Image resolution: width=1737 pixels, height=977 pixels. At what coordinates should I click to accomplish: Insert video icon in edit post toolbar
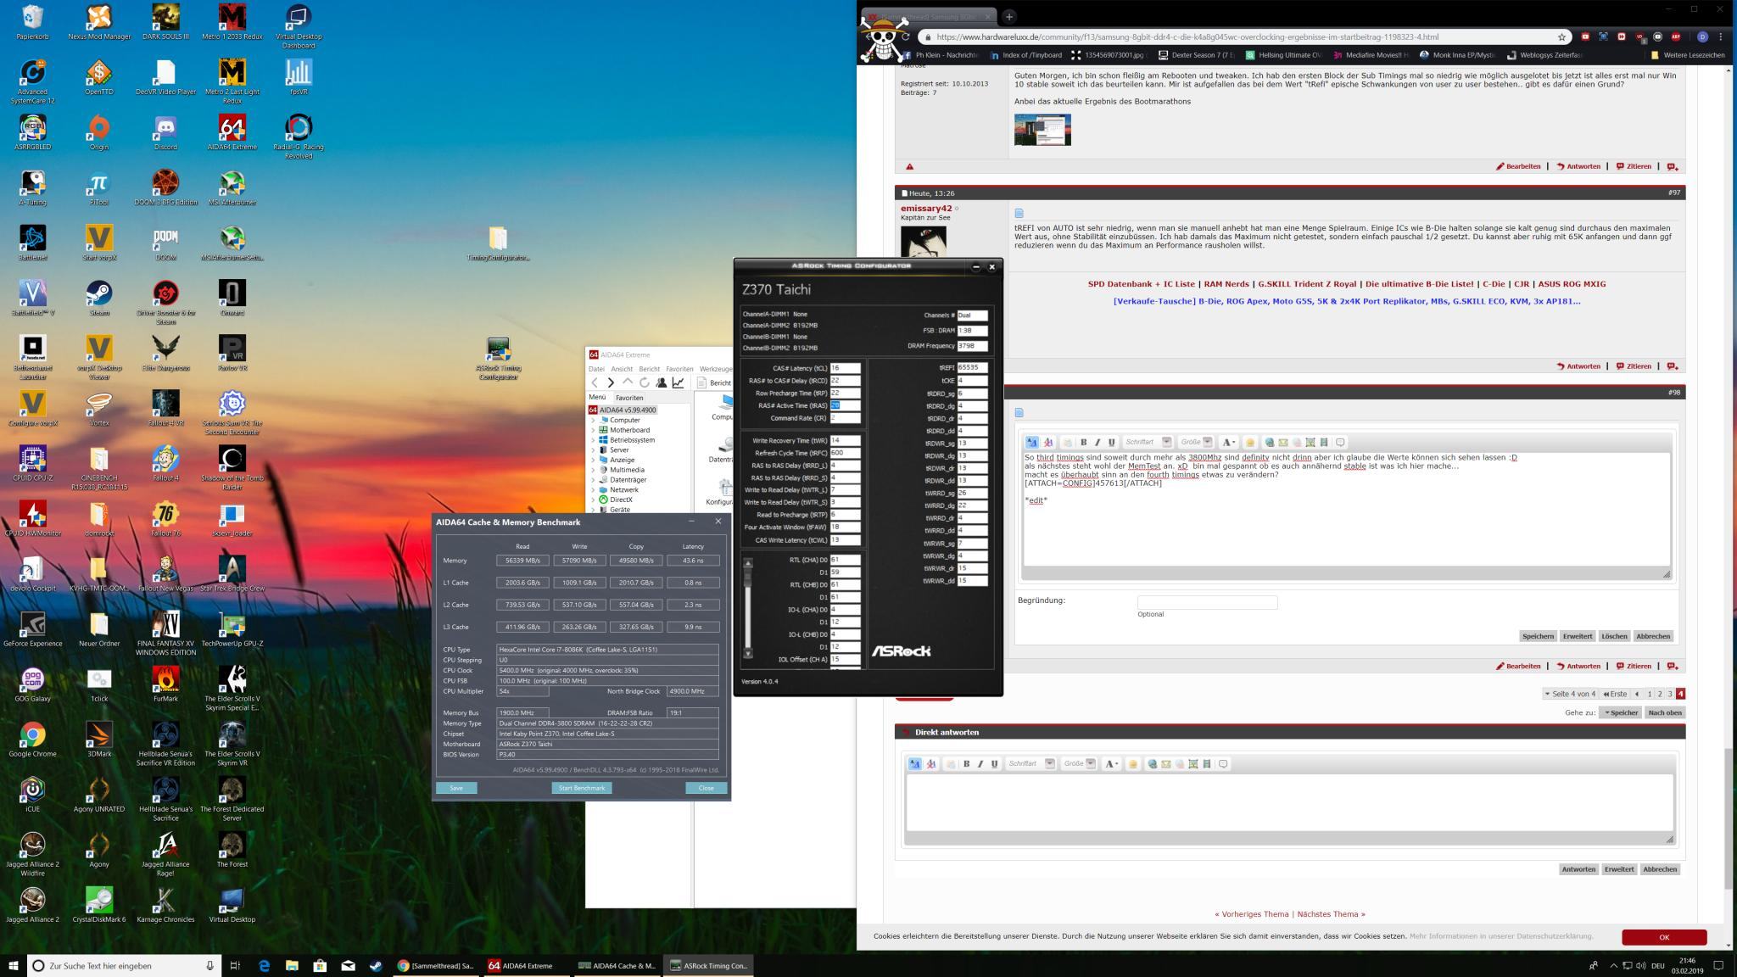tap(1324, 442)
